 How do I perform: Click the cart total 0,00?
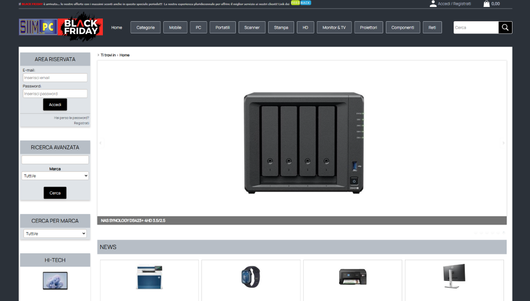tap(496, 4)
